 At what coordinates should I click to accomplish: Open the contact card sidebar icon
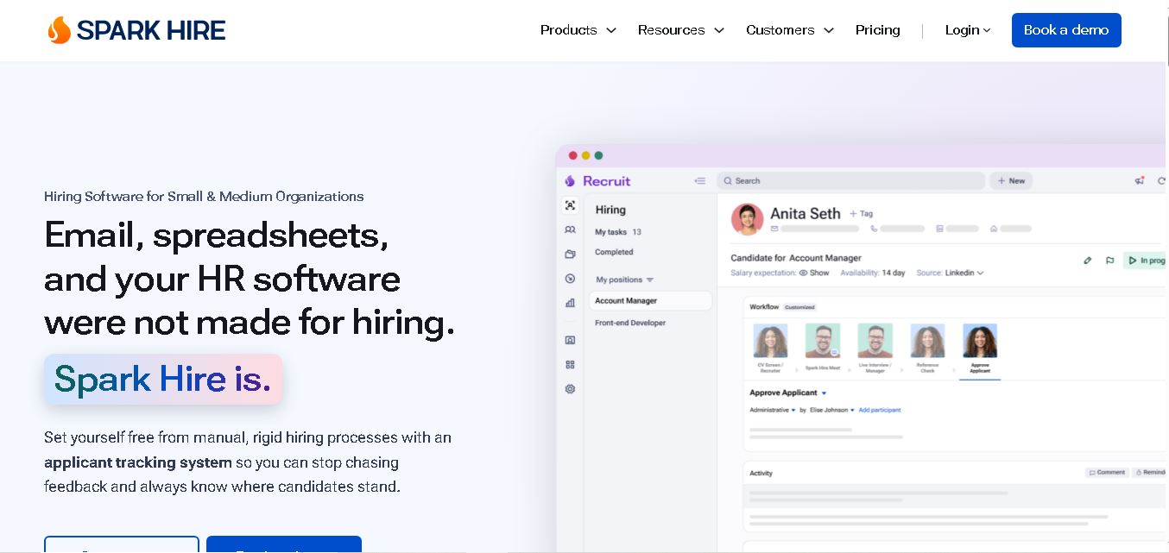(570, 340)
